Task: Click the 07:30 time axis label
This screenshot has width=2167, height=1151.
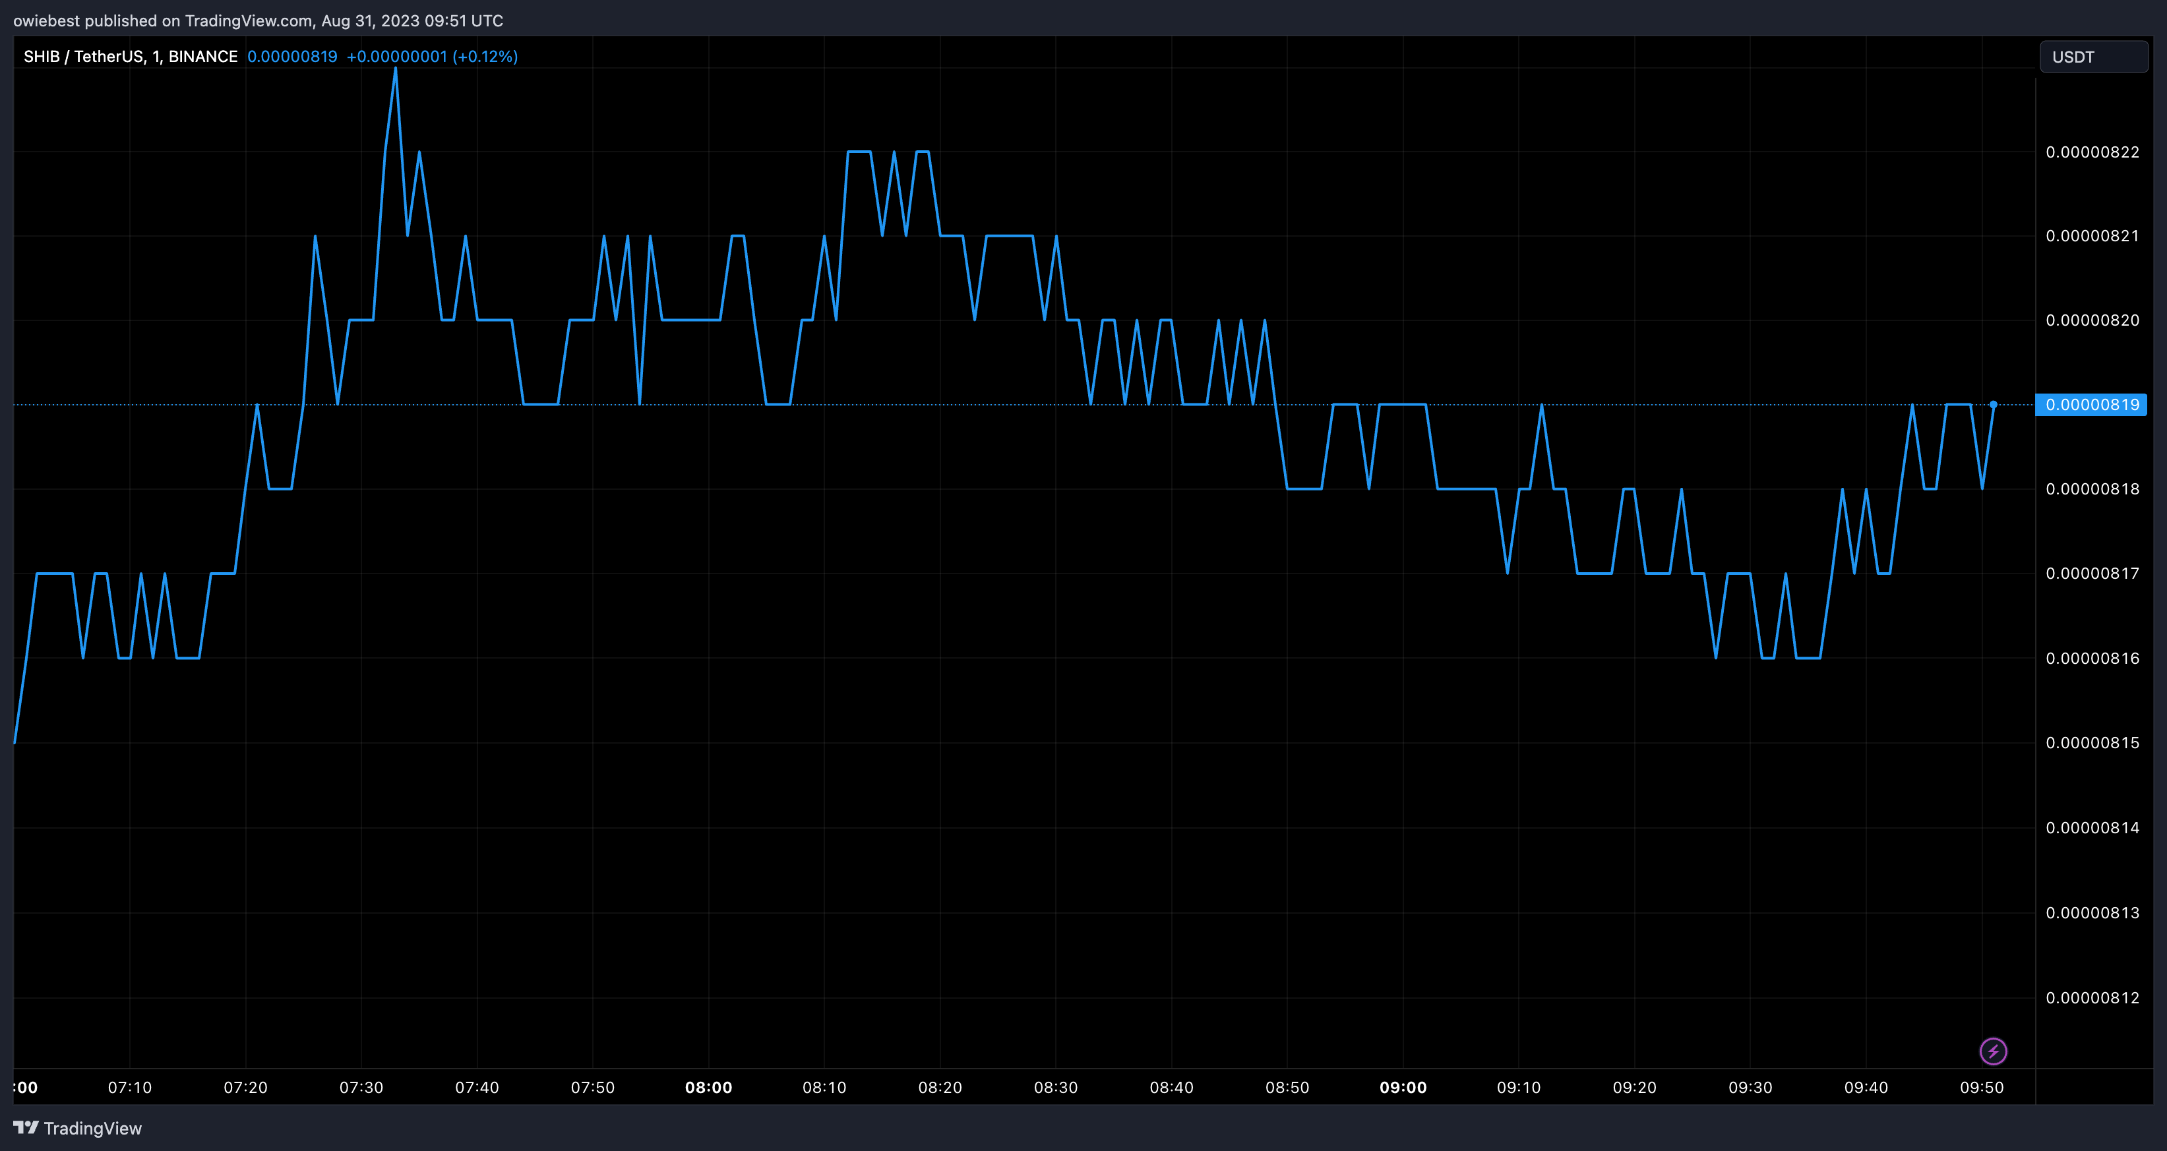Action: click(x=361, y=1087)
